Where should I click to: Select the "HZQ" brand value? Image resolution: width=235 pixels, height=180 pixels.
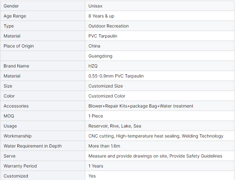[93, 66]
